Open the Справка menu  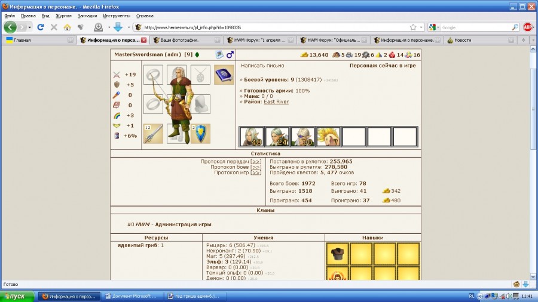point(145,16)
